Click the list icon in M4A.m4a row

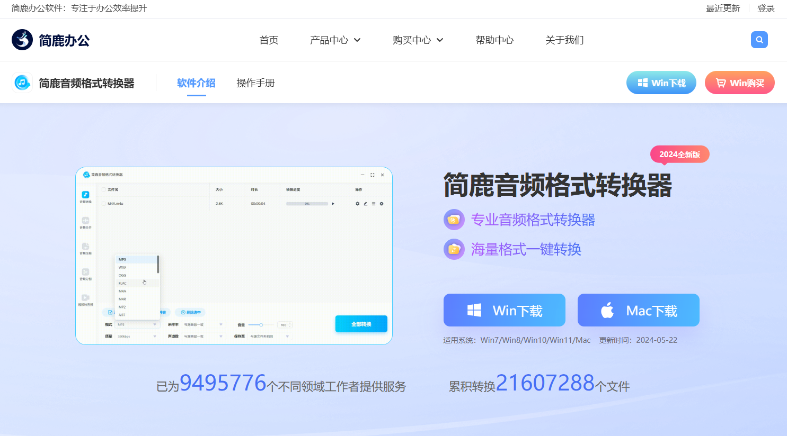click(x=374, y=204)
